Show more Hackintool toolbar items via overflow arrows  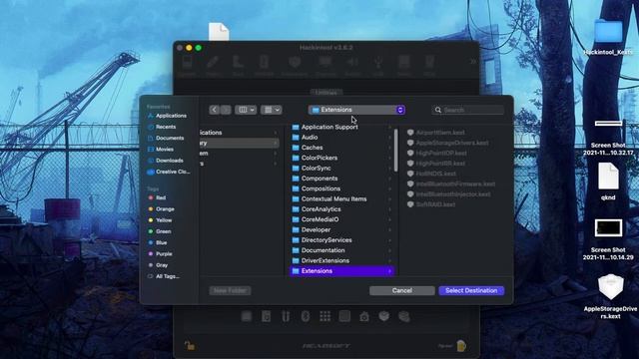coord(472,62)
